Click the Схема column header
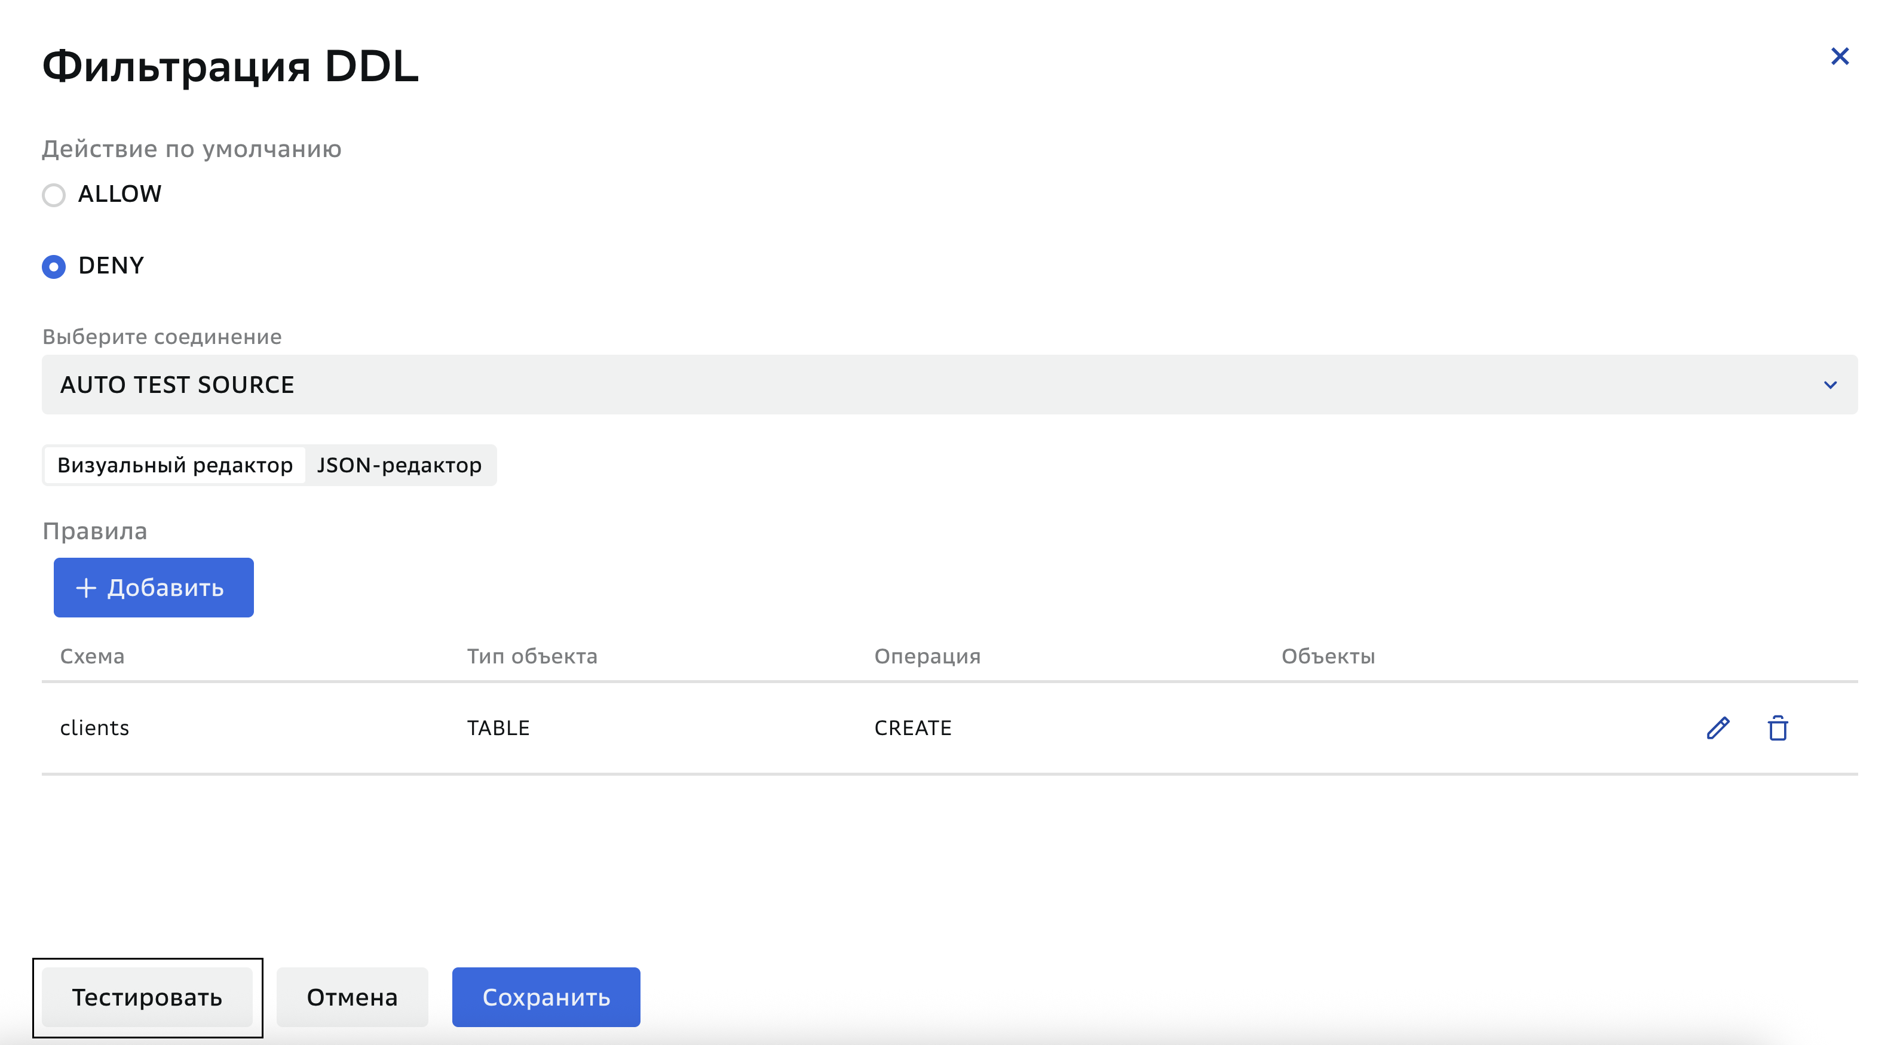Image resolution: width=1900 pixels, height=1045 pixels. click(x=92, y=657)
